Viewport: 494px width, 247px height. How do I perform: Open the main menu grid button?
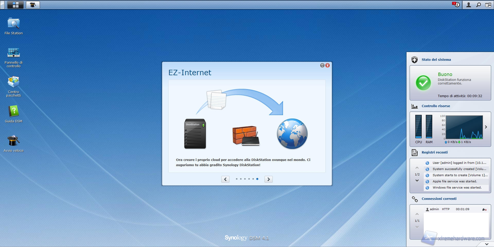[x=15, y=5]
